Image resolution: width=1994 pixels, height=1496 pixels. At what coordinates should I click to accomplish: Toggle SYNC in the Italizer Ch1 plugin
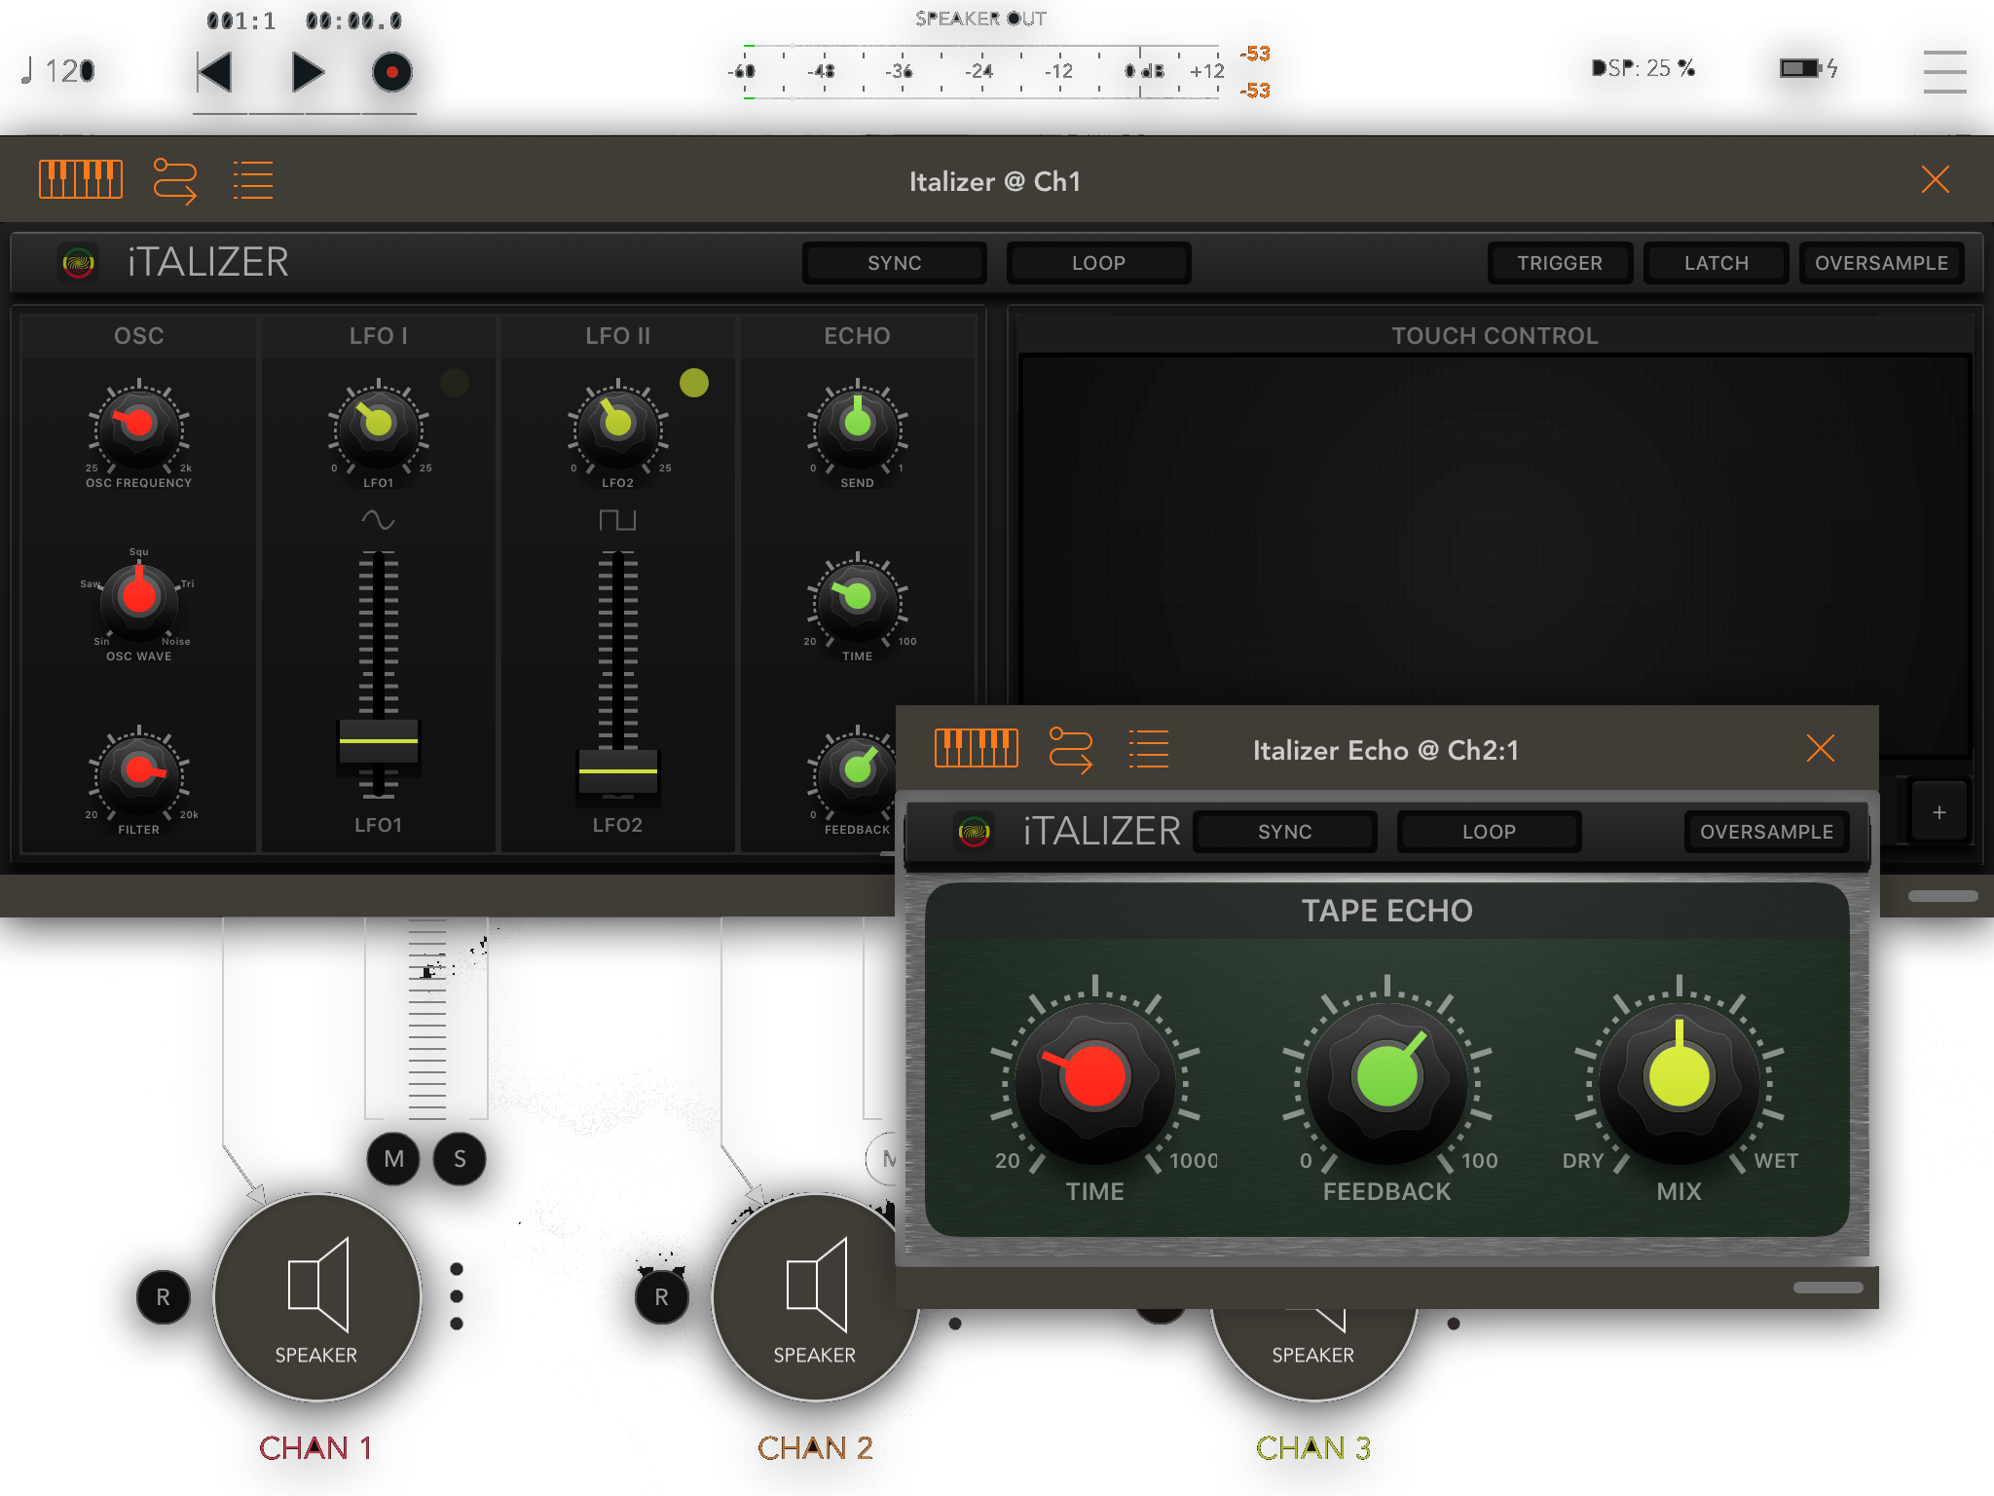pyautogui.click(x=894, y=263)
